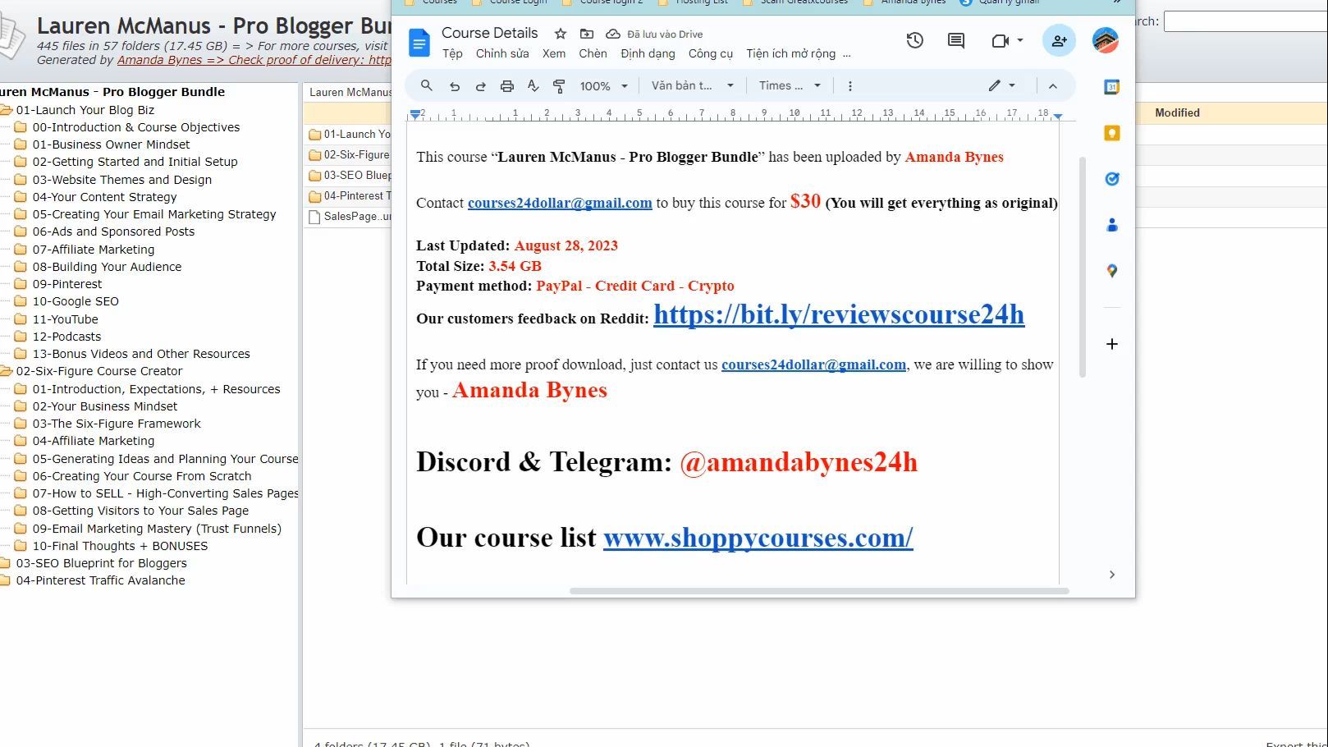Select 13-Bonus Videos and Other Resources
This screenshot has height=747, width=1328.
pyautogui.click(x=141, y=354)
